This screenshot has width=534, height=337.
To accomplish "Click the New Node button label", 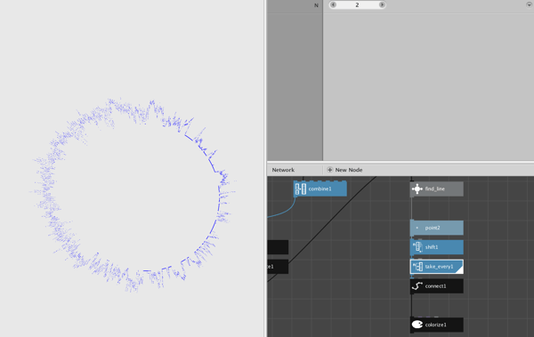I will [349, 170].
